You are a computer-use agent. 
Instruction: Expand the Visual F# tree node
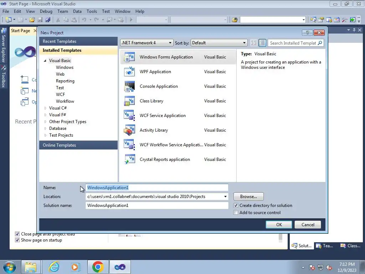45,115
